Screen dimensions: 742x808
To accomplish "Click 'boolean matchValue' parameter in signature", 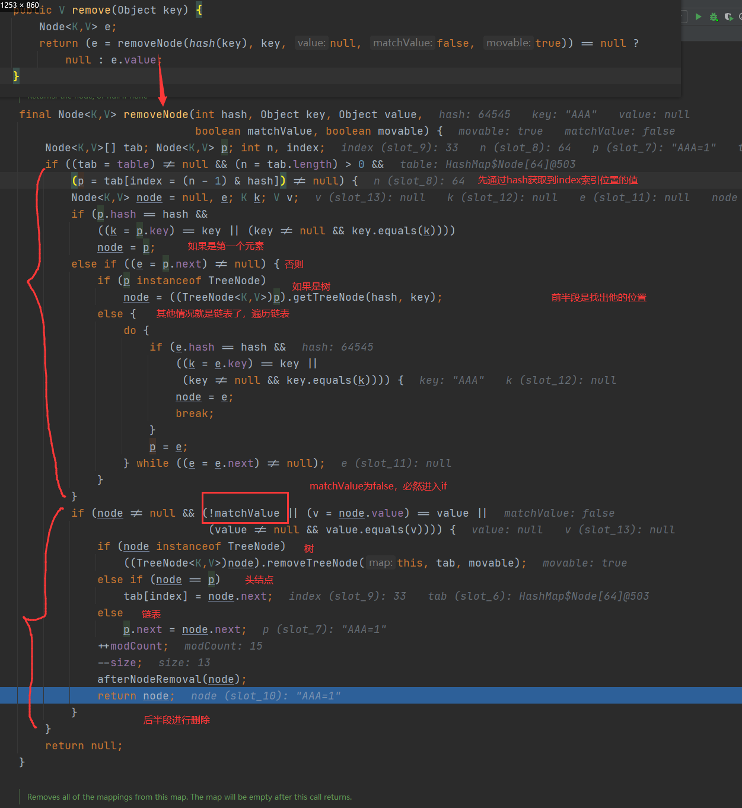I will [254, 131].
